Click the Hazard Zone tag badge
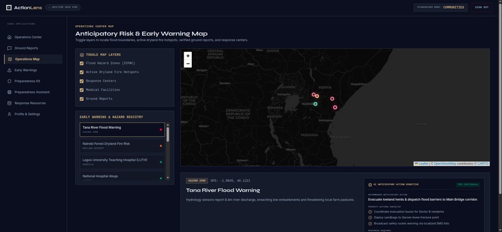The image size is (502, 232). pos(197,181)
